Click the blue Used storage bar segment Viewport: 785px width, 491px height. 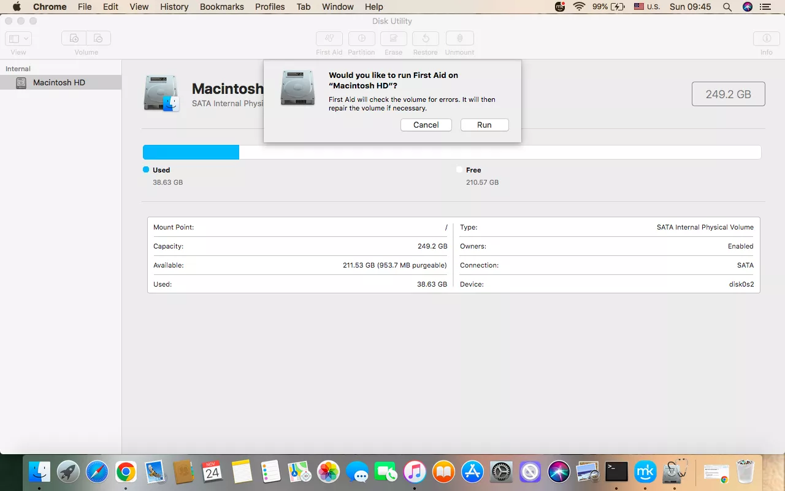pos(191,152)
